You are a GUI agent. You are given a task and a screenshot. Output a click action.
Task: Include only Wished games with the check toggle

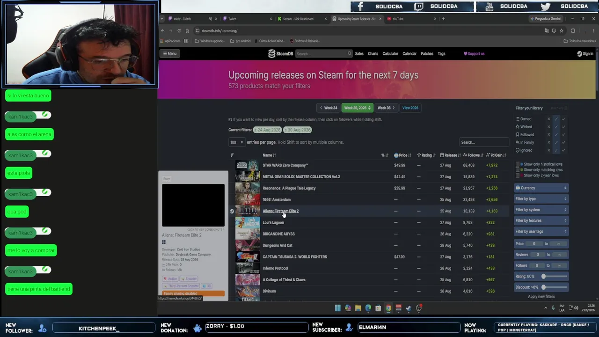[563, 127]
